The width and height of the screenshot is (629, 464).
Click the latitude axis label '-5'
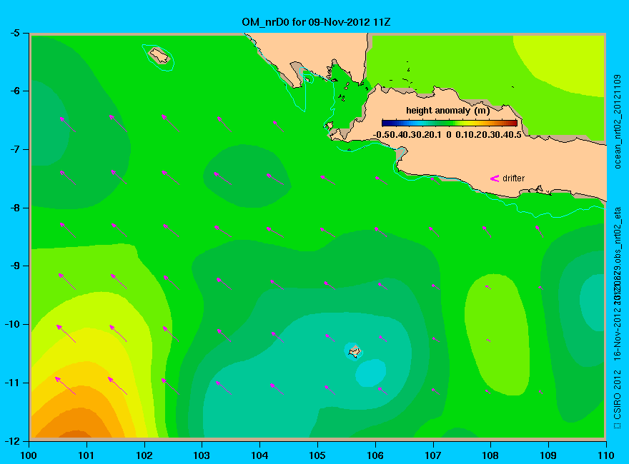pos(14,33)
